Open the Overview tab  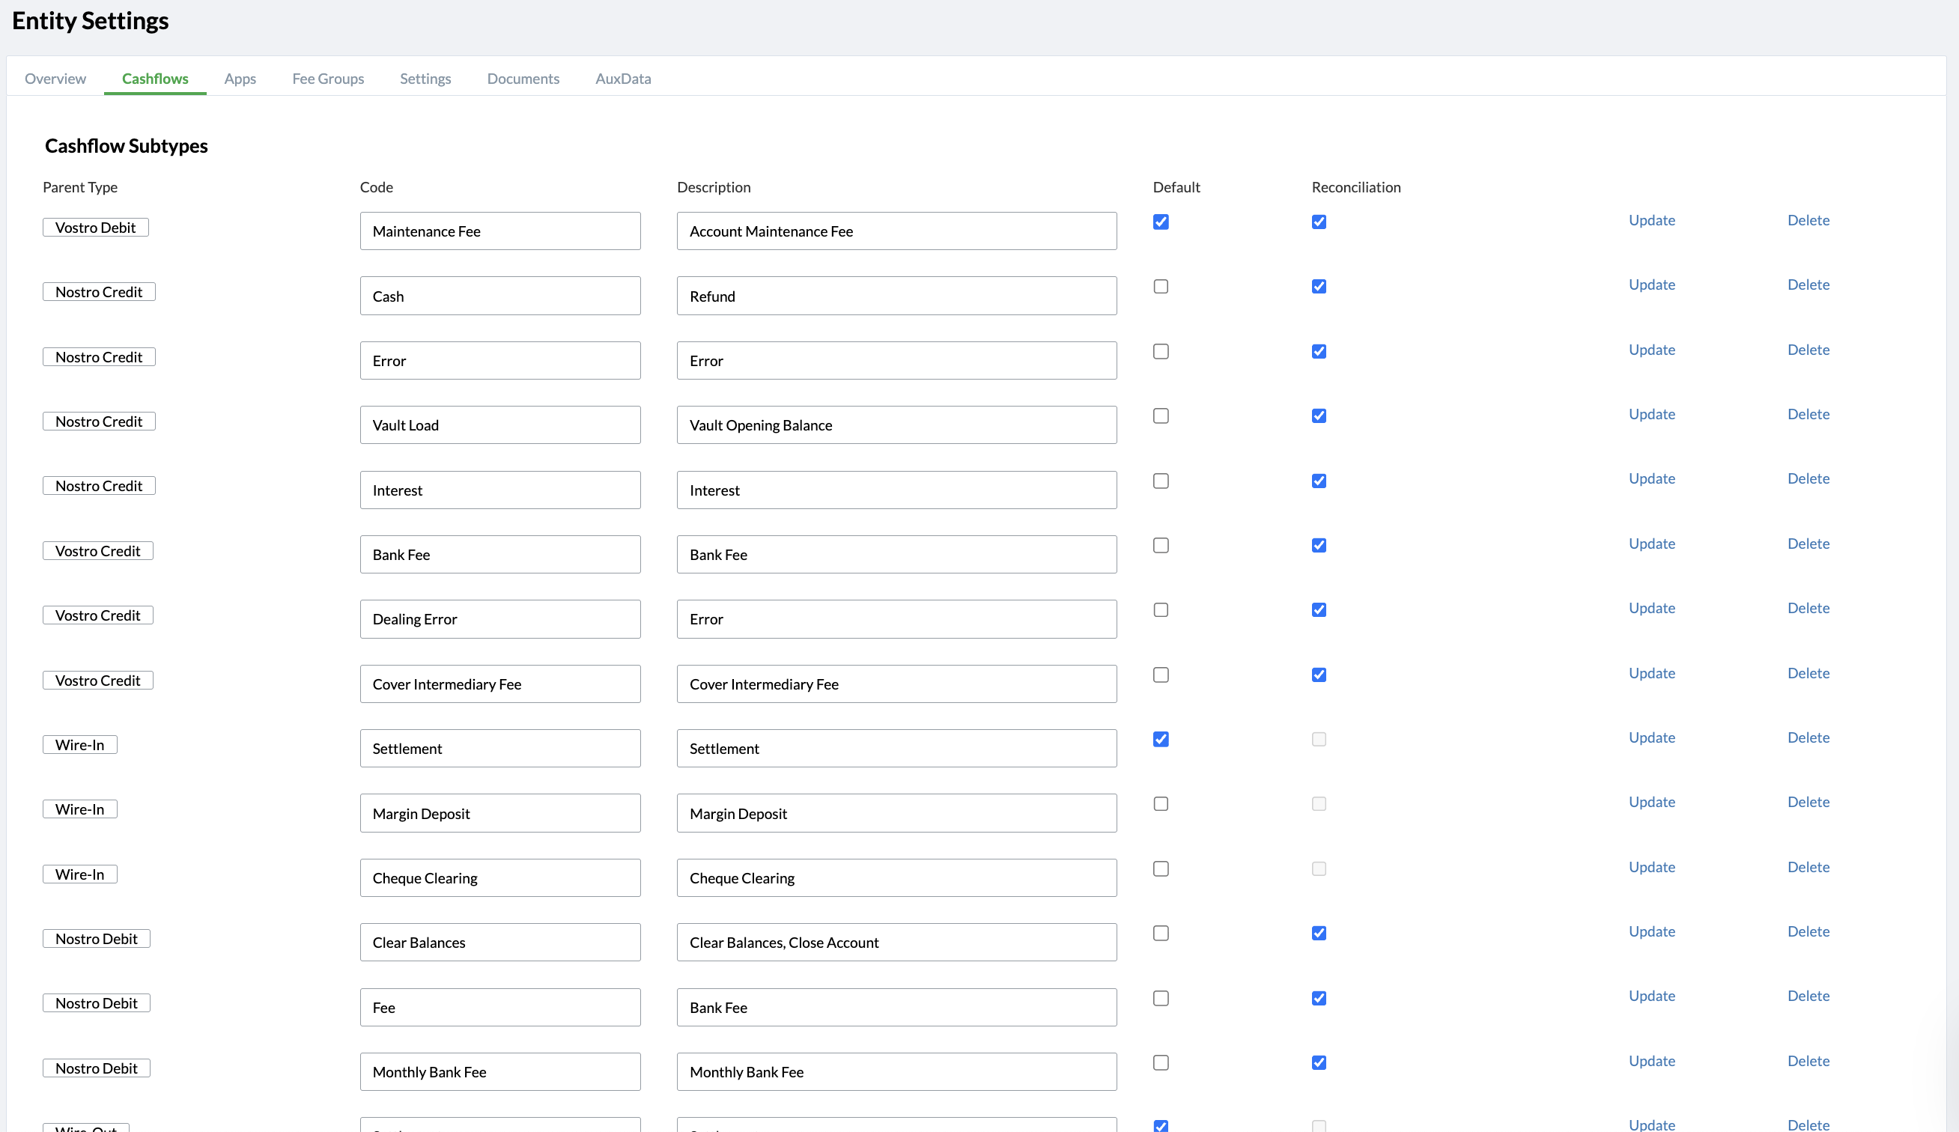click(x=55, y=79)
